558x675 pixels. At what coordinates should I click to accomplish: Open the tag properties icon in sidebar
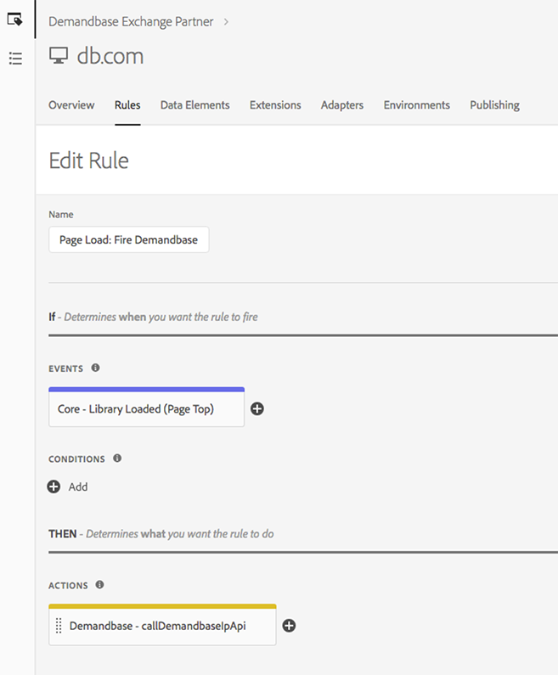[x=15, y=20]
